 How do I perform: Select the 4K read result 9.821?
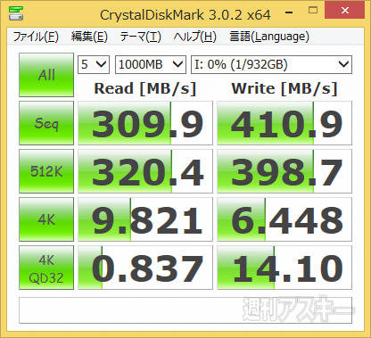coord(145,219)
